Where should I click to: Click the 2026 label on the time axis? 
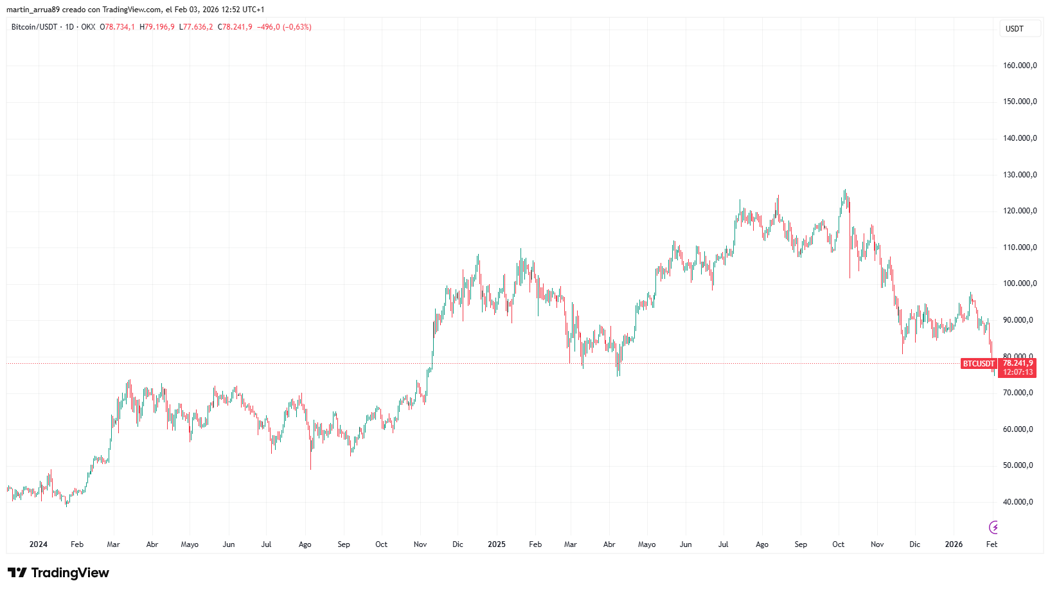(954, 544)
